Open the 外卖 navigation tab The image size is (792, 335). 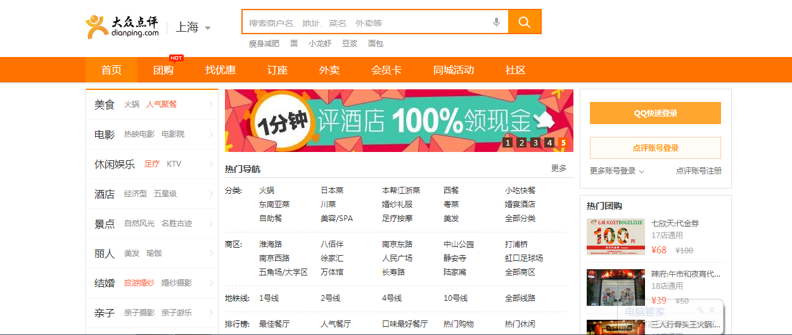coord(329,70)
